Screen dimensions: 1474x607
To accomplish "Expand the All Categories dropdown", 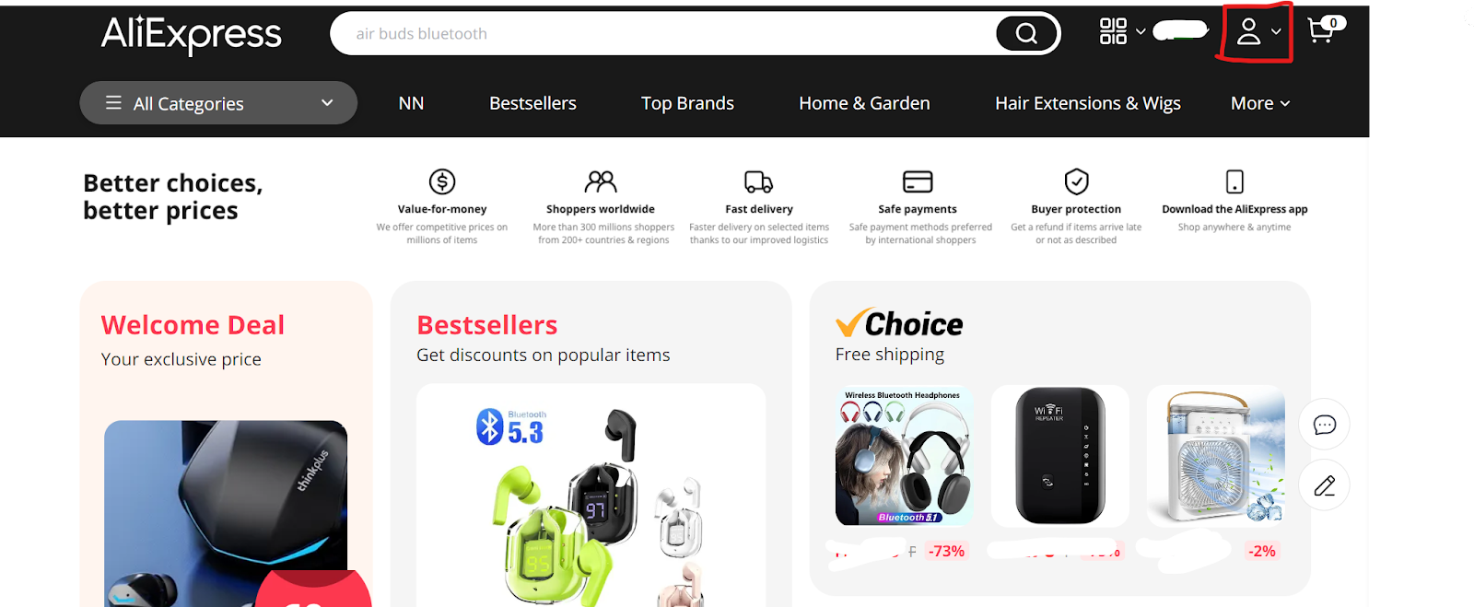I will (x=218, y=103).
